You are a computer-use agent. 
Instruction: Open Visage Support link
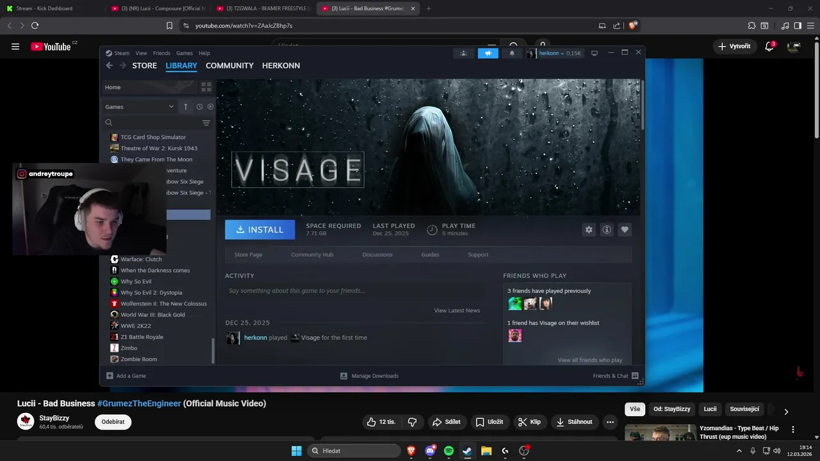tap(478, 255)
